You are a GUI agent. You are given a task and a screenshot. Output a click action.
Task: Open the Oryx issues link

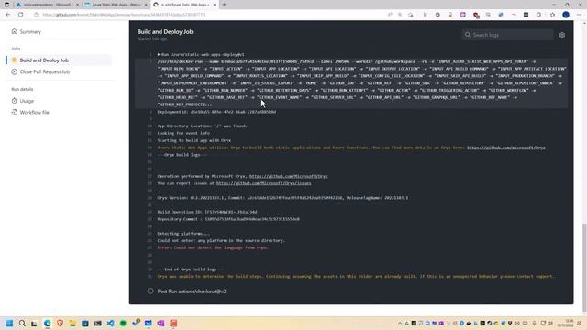pyautogui.click(x=263, y=183)
